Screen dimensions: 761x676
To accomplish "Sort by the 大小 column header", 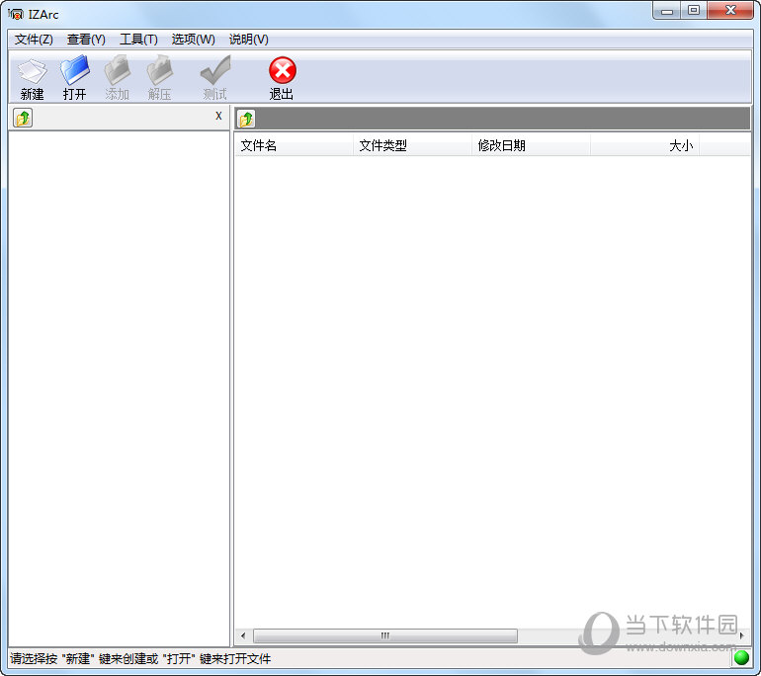I will (644, 145).
